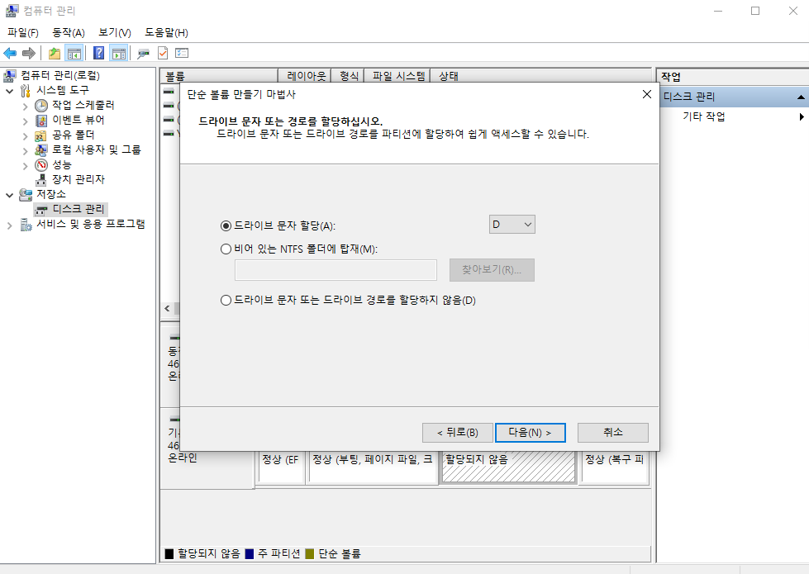Viewport: 809px width, 574px height.
Task: Select the 정상 (복구 파 partition block
Action: tap(614, 467)
